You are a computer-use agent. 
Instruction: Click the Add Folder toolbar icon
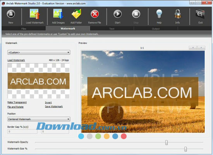[76, 14]
